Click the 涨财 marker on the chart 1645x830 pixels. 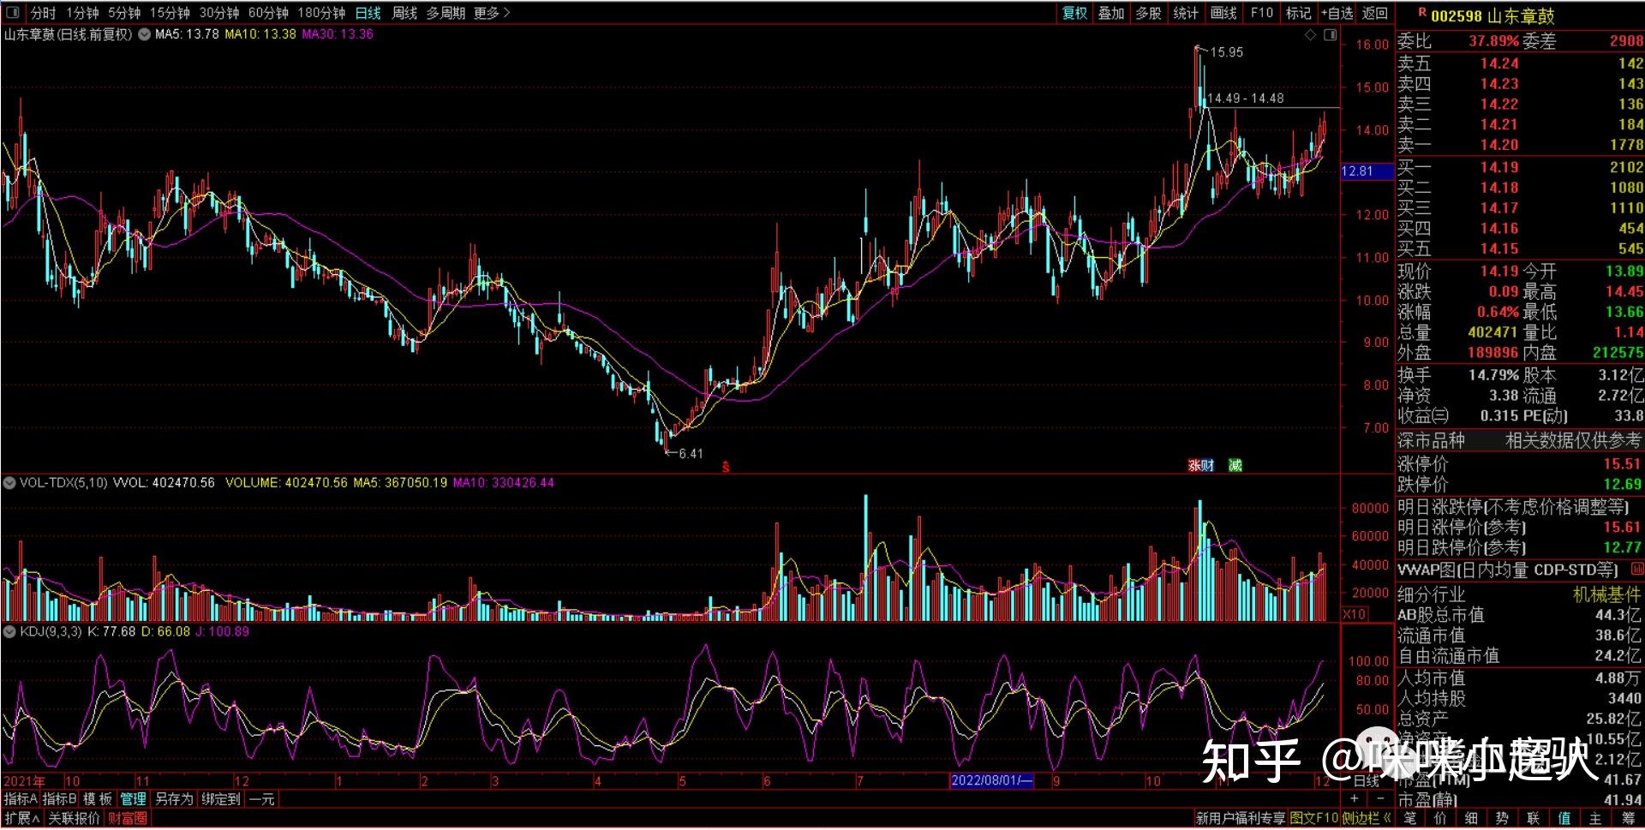[x=1200, y=465]
